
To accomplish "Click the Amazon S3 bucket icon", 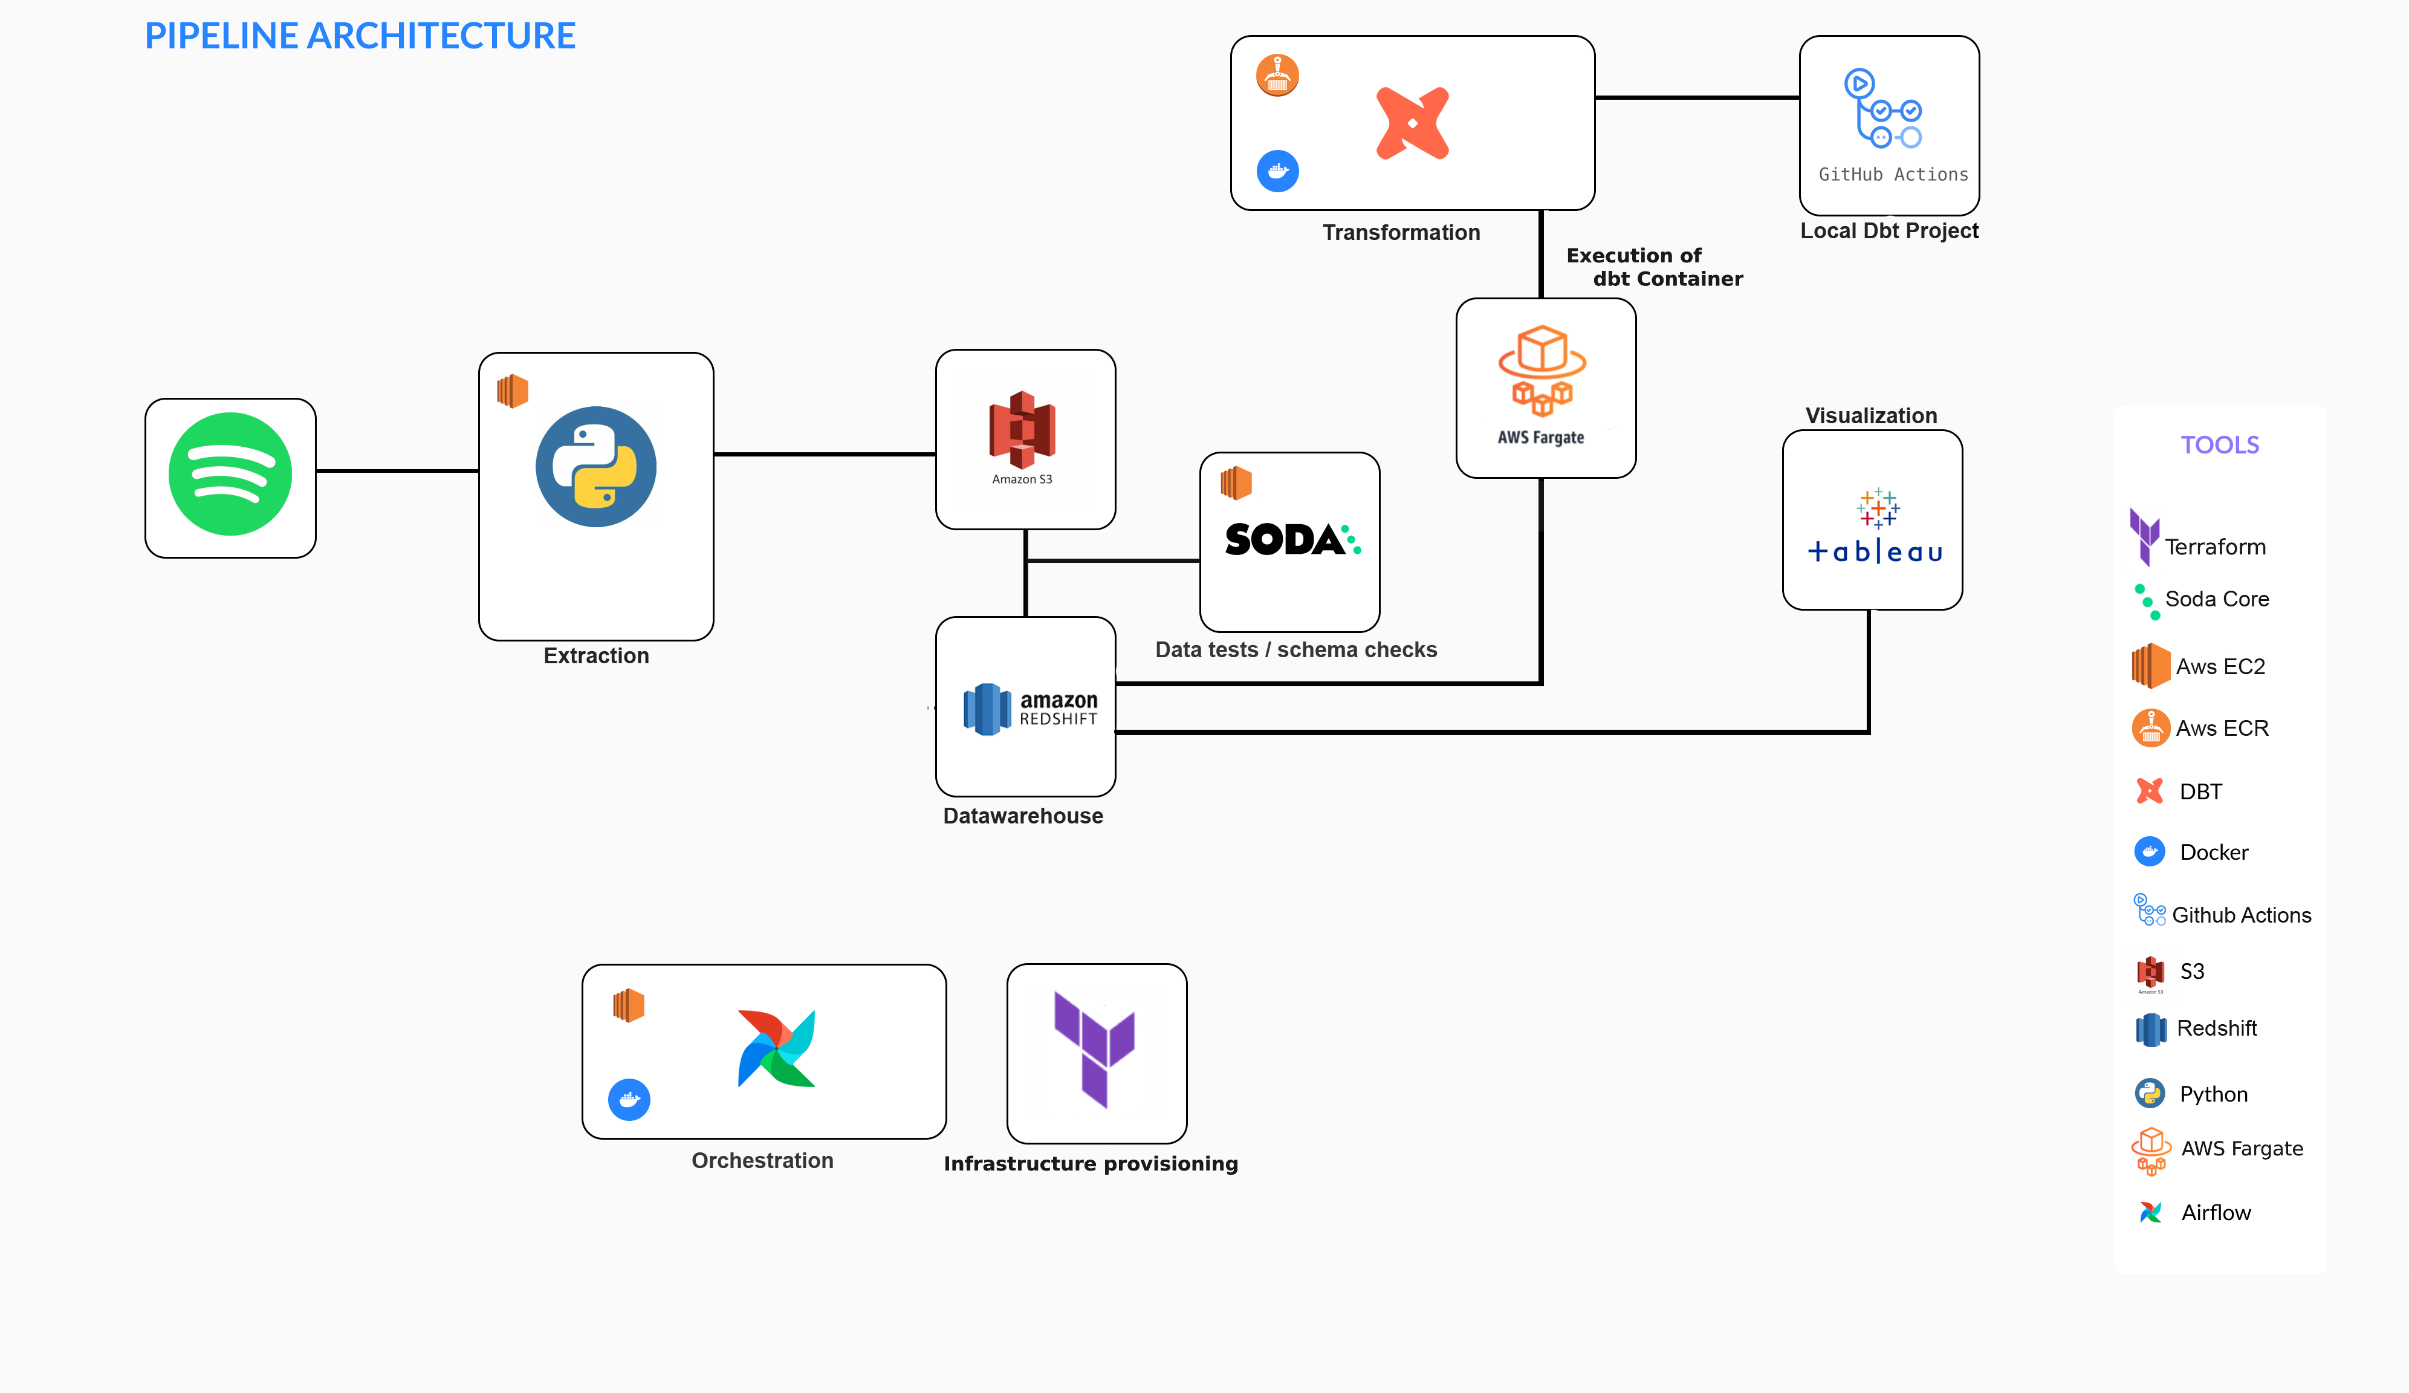I will 1022,430.
